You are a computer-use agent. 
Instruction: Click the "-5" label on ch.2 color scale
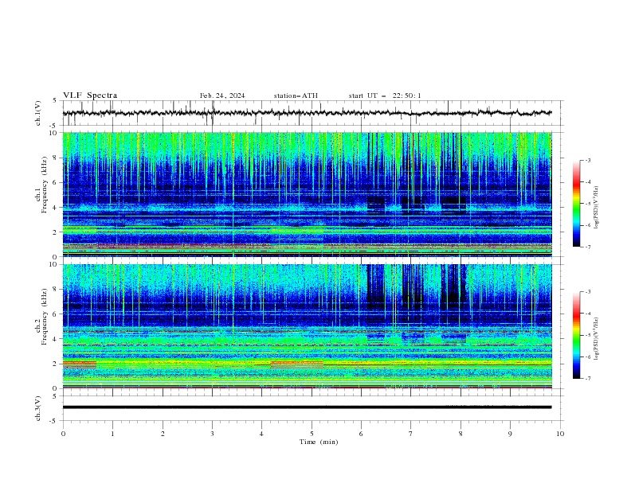[x=587, y=335]
